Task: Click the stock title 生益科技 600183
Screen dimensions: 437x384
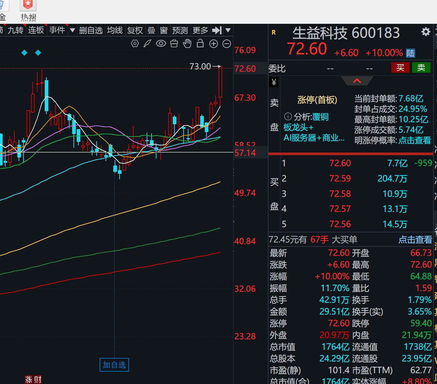Action: [x=346, y=33]
